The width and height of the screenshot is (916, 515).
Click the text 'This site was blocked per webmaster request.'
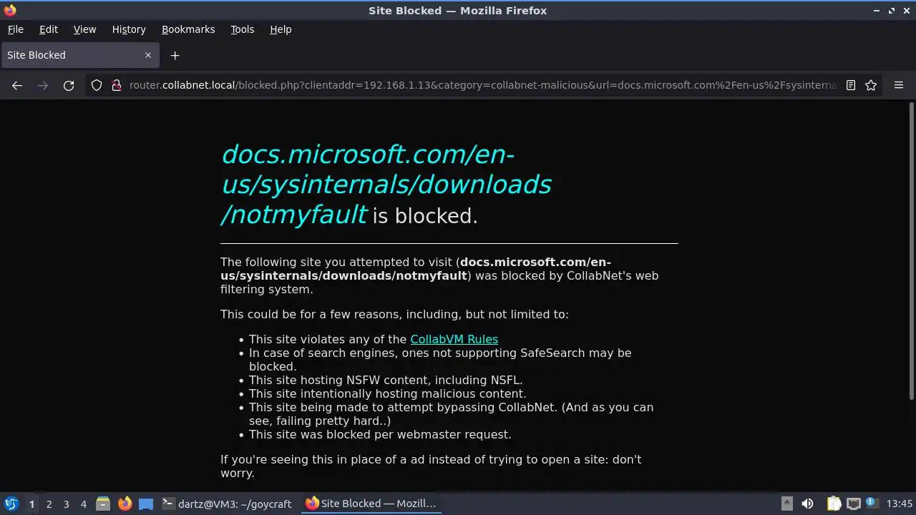click(380, 434)
